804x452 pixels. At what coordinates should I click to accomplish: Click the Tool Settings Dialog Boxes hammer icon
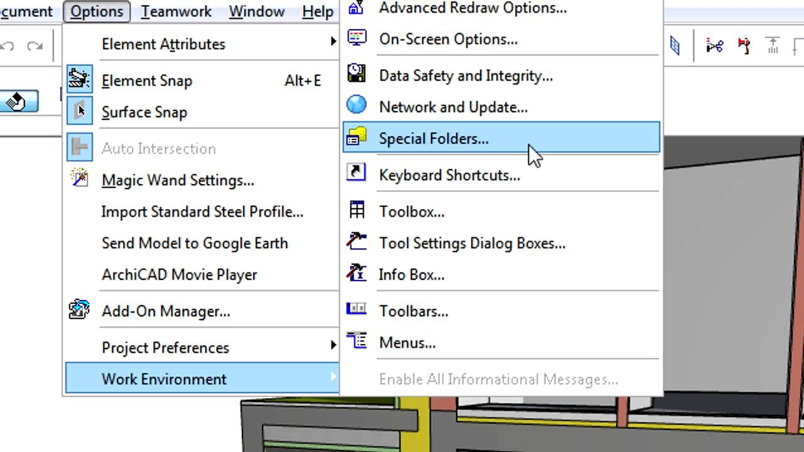357,242
